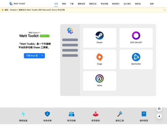The image size is (167, 125).
Task: Click the 游戏工具 hammer icon
Action: 120,114
